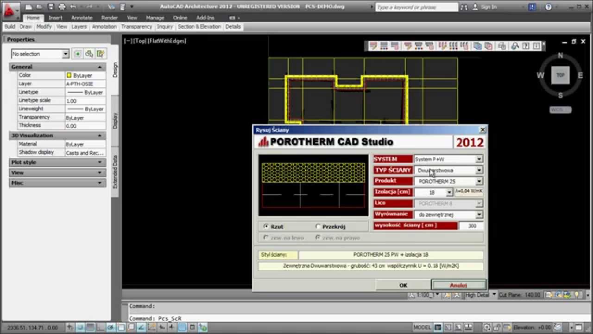Close the Rysuj Ściany dialog
The image size is (593, 334).
click(482, 130)
